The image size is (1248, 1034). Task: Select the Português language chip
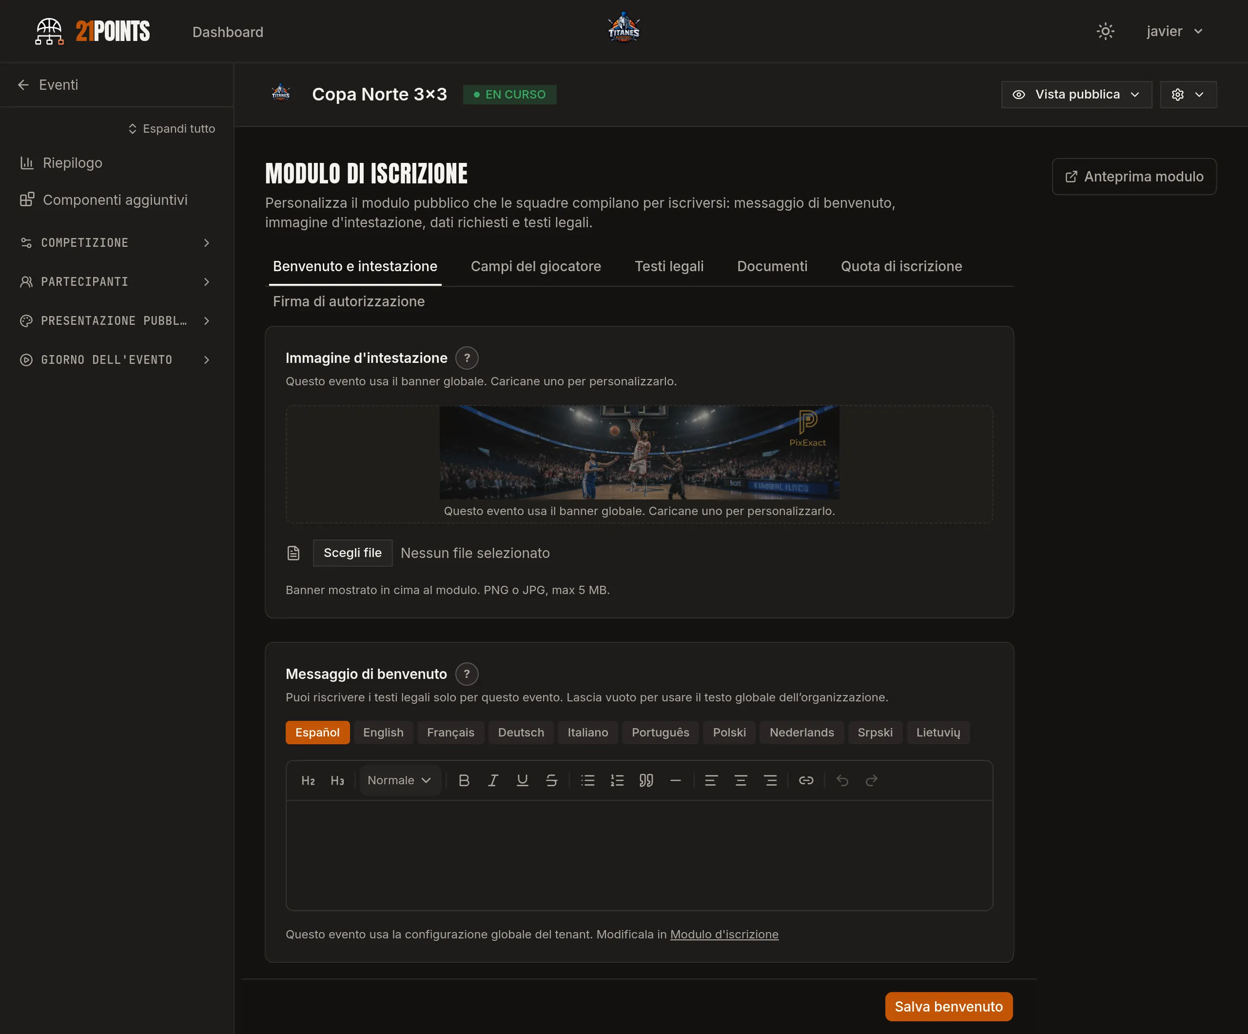[x=660, y=733]
